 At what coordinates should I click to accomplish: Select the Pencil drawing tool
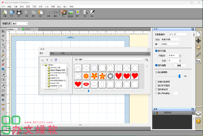[3, 56]
